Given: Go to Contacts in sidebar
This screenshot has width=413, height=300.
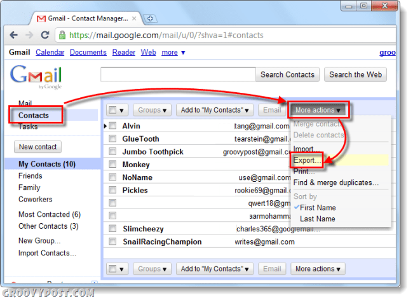Looking at the screenshot, I should [34, 116].
